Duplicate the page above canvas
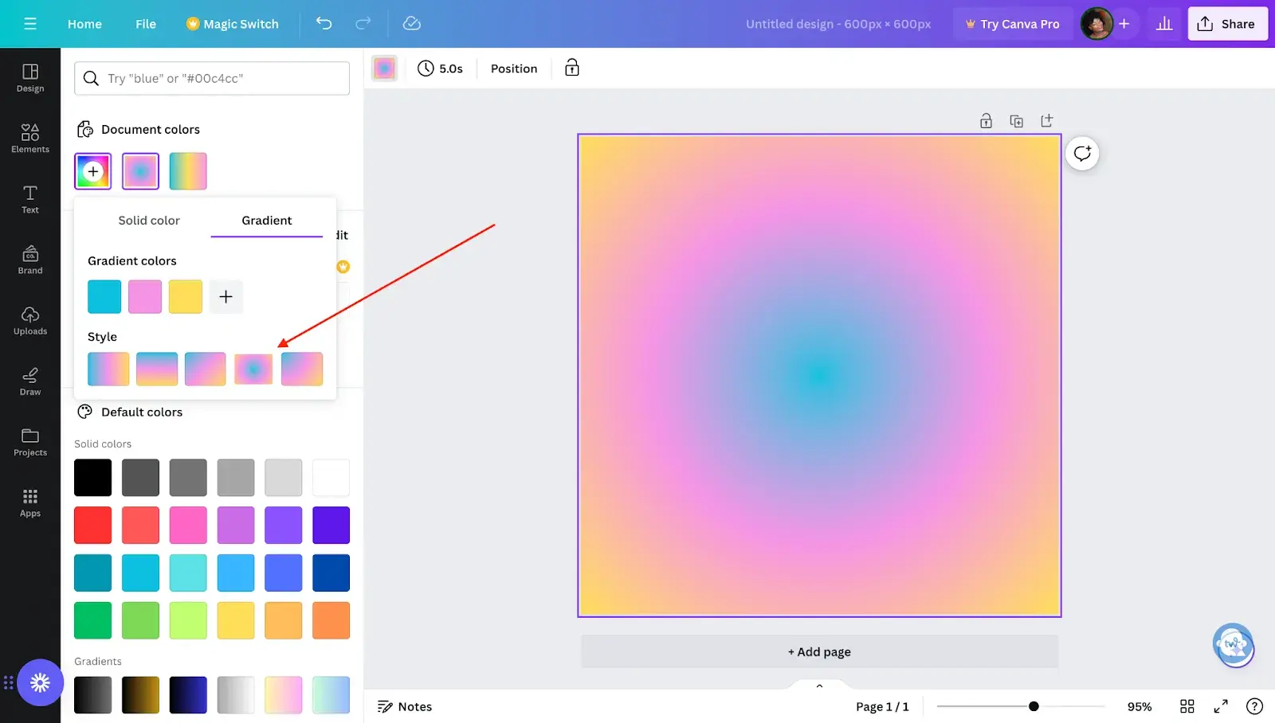 1016,121
